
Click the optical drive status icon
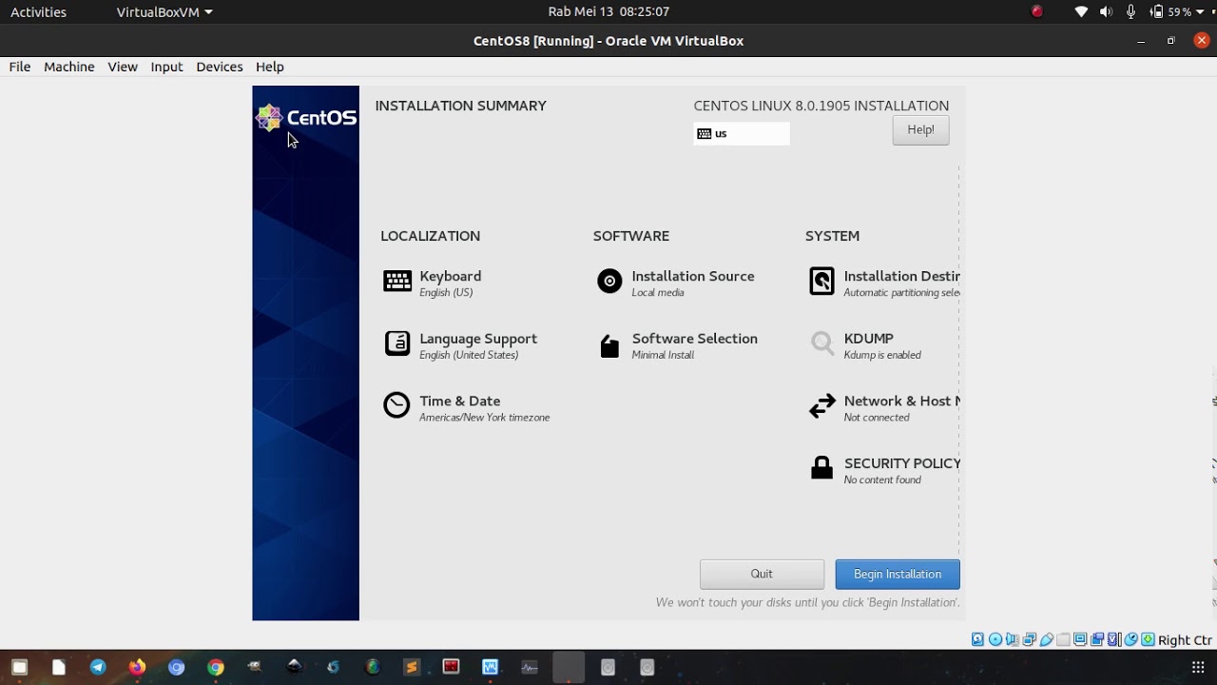995,639
